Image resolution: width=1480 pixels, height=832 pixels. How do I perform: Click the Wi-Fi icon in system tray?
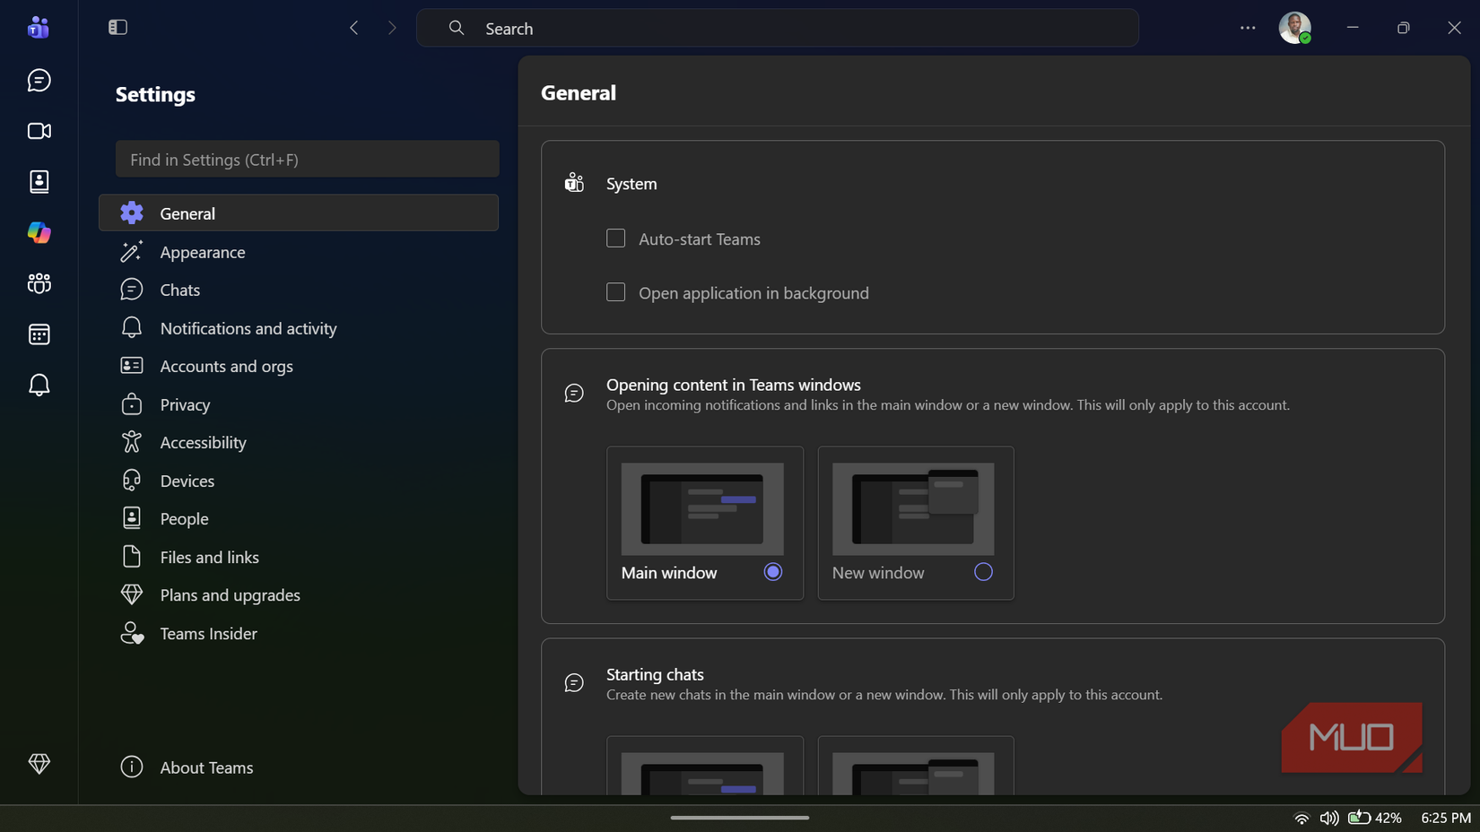(1302, 818)
